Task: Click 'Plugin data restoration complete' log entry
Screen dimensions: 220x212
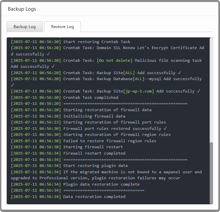Action: click(x=101, y=184)
